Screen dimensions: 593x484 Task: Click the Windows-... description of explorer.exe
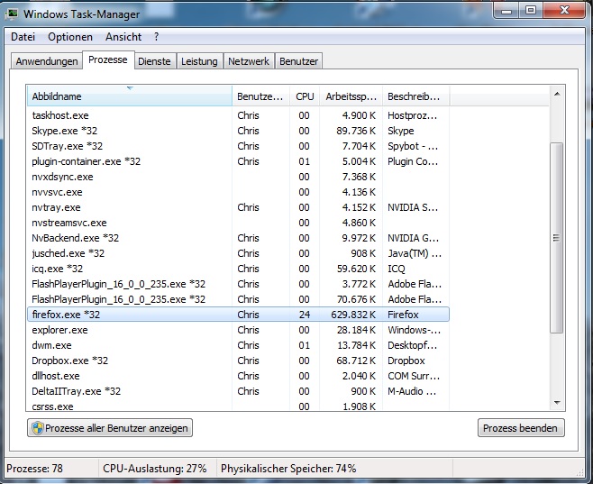[x=415, y=330]
